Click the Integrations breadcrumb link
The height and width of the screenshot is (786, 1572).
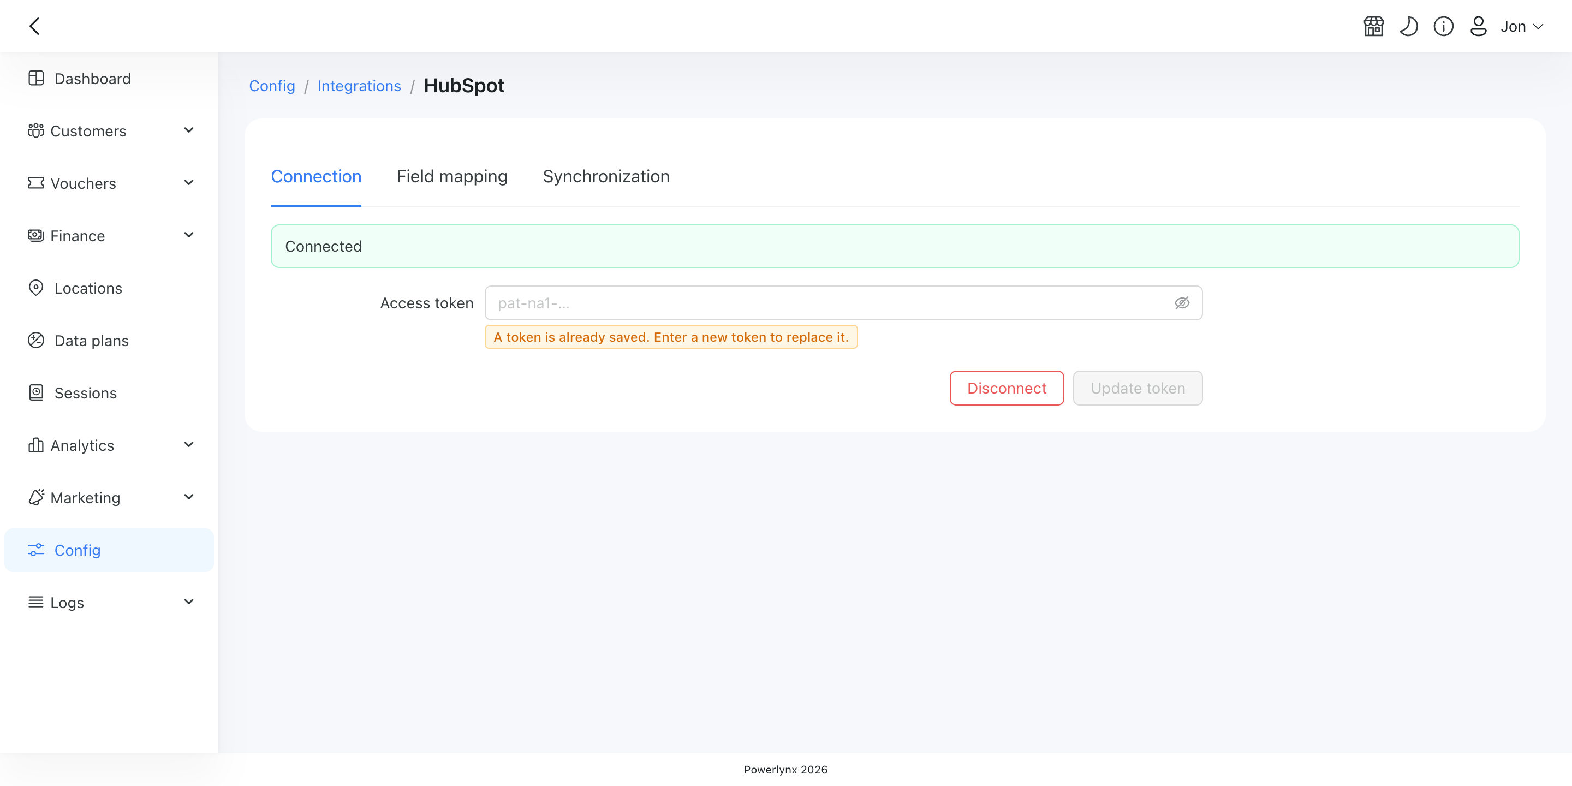[x=359, y=86]
